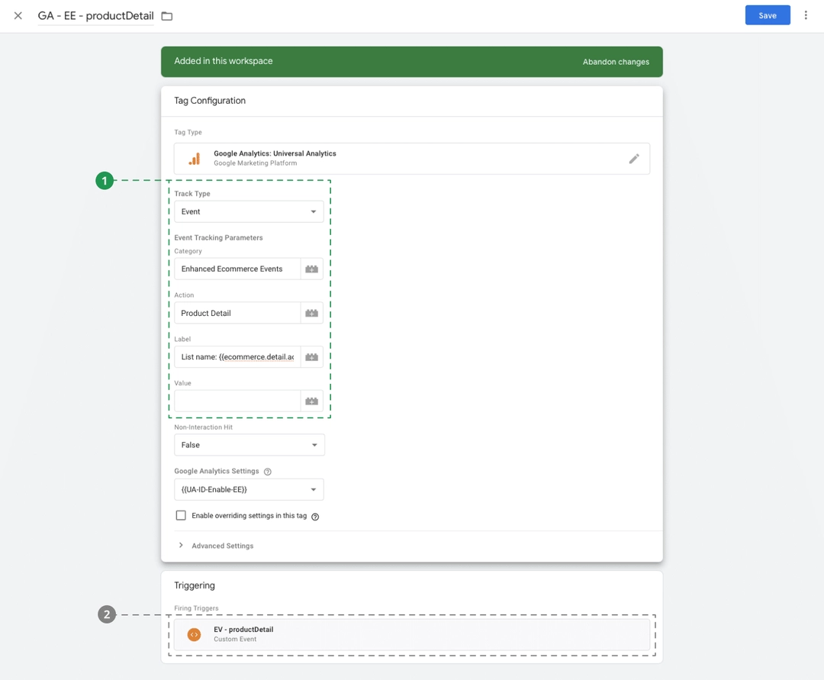
Task: Click the Google Analytics bar chart icon
Action: point(195,159)
